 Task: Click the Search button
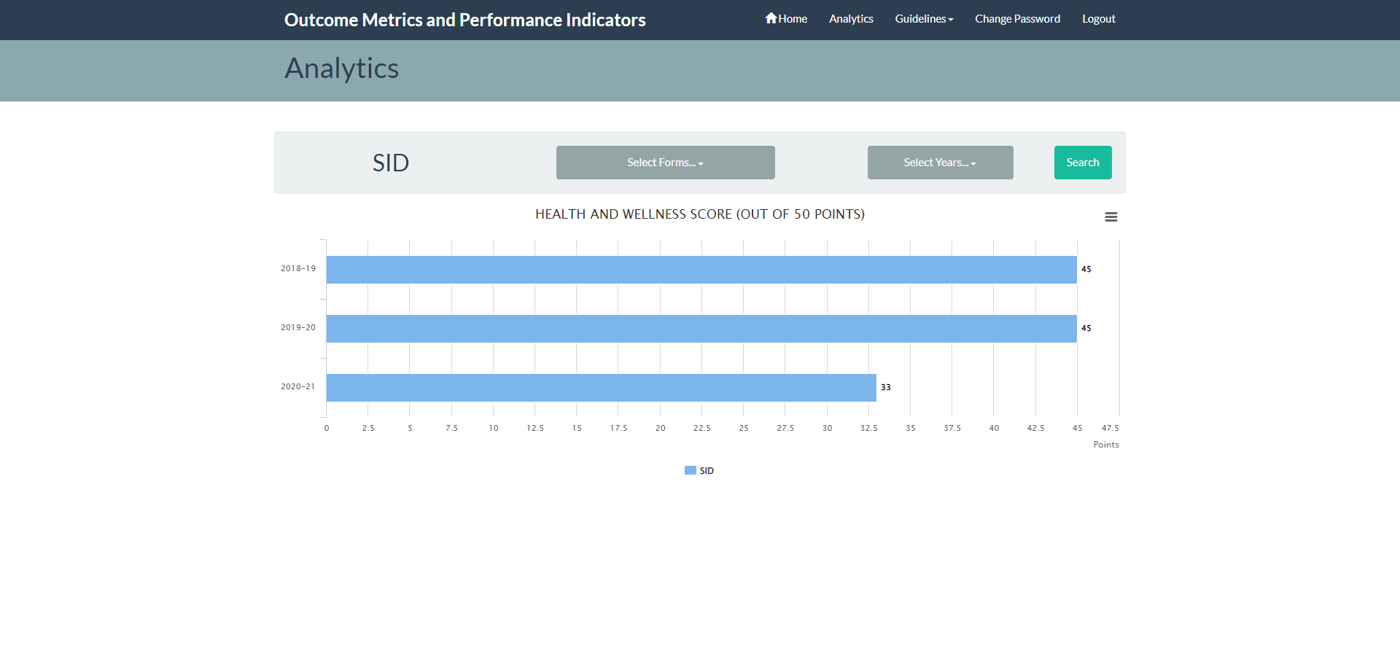[1083, 163]
